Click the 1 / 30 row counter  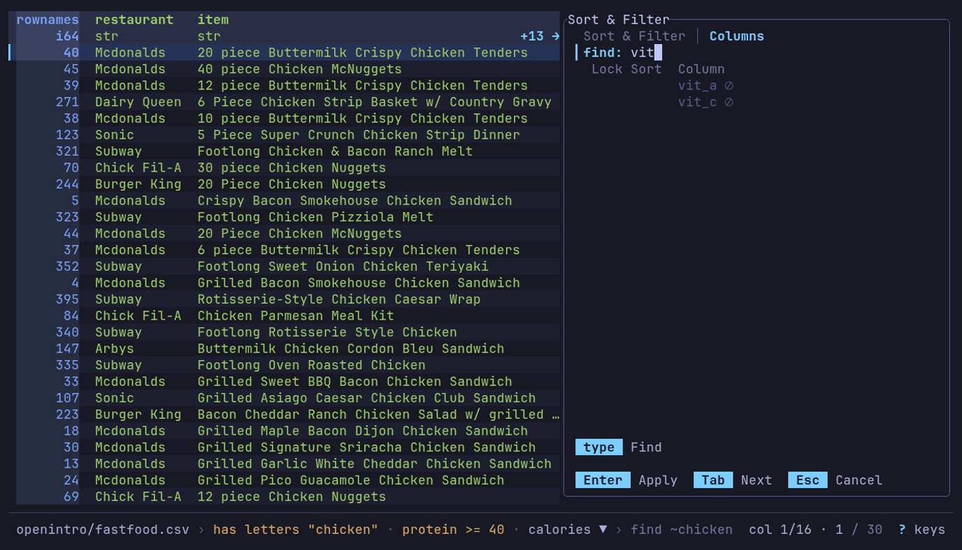(x=859, y=530)
